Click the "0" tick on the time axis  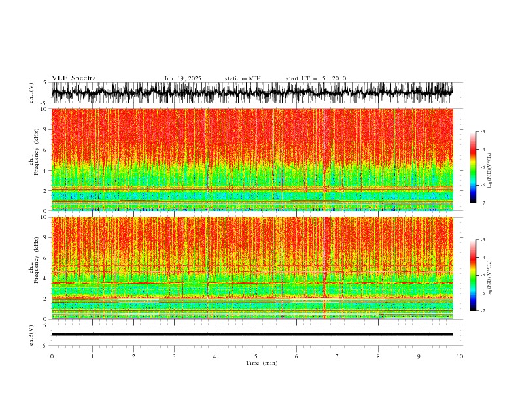pyautogui.click(x=52, y=356)
